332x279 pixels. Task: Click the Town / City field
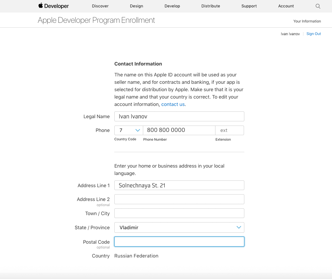pos(179,214)
